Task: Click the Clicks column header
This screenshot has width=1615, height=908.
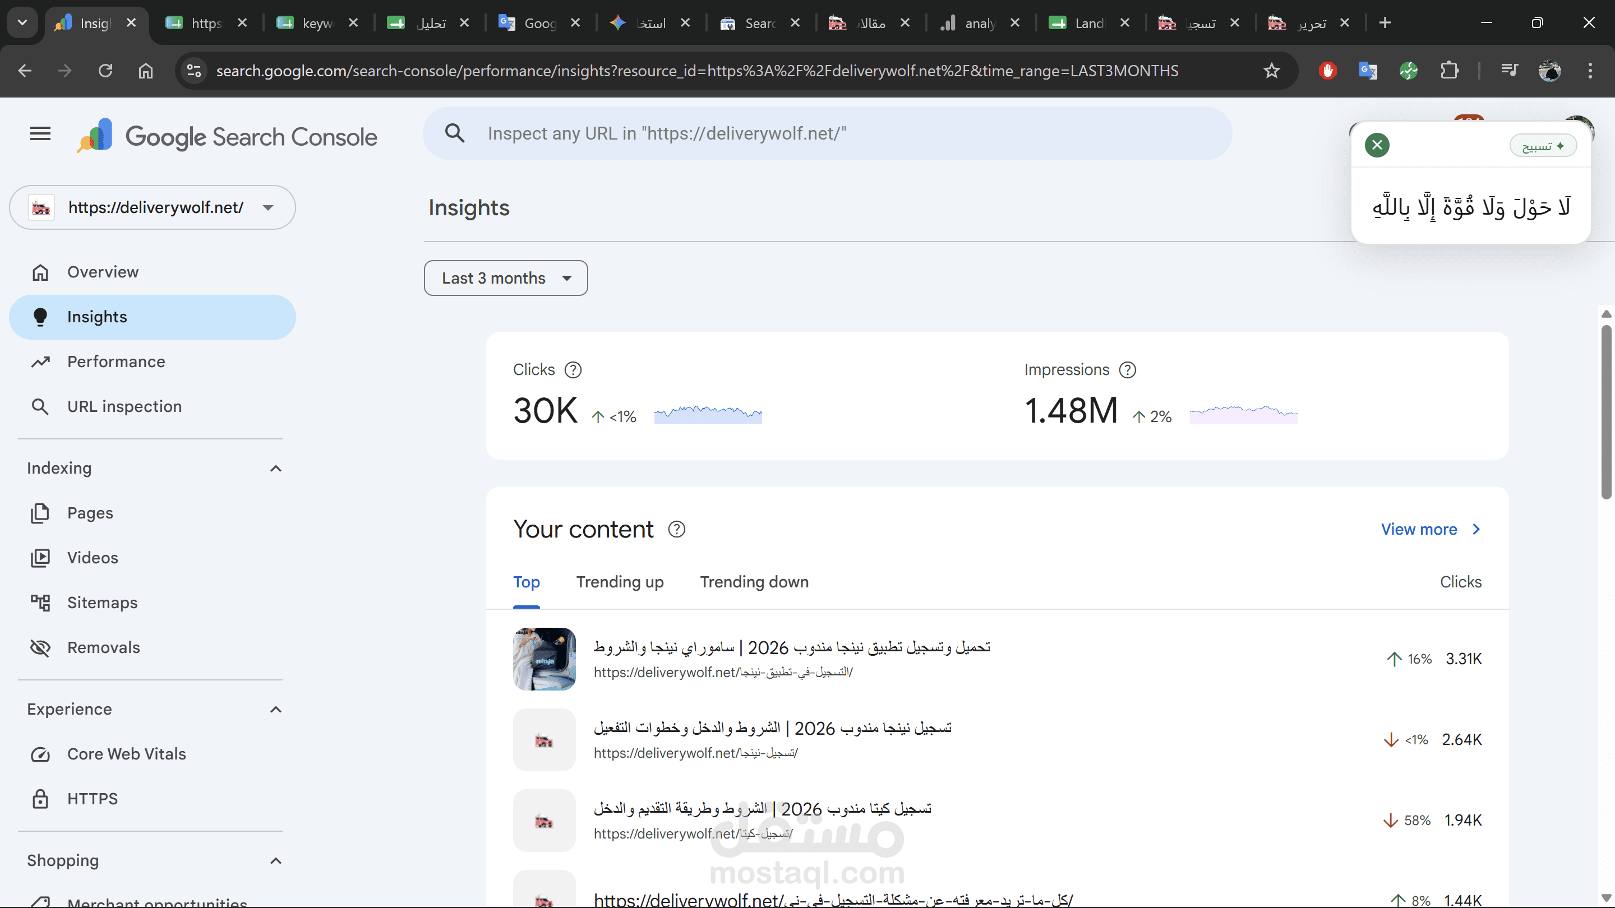Action: click(1460, 582)
